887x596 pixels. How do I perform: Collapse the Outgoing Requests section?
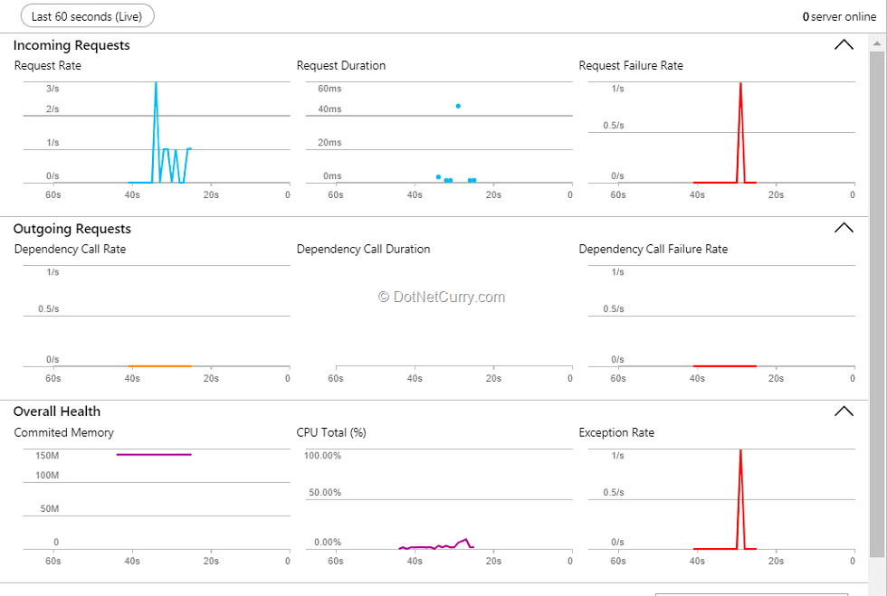[843, 228]
